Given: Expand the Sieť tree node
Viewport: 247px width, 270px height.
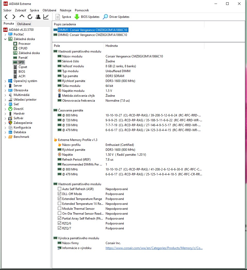Looking at the screenshot, I should click(x=5, y=104).
